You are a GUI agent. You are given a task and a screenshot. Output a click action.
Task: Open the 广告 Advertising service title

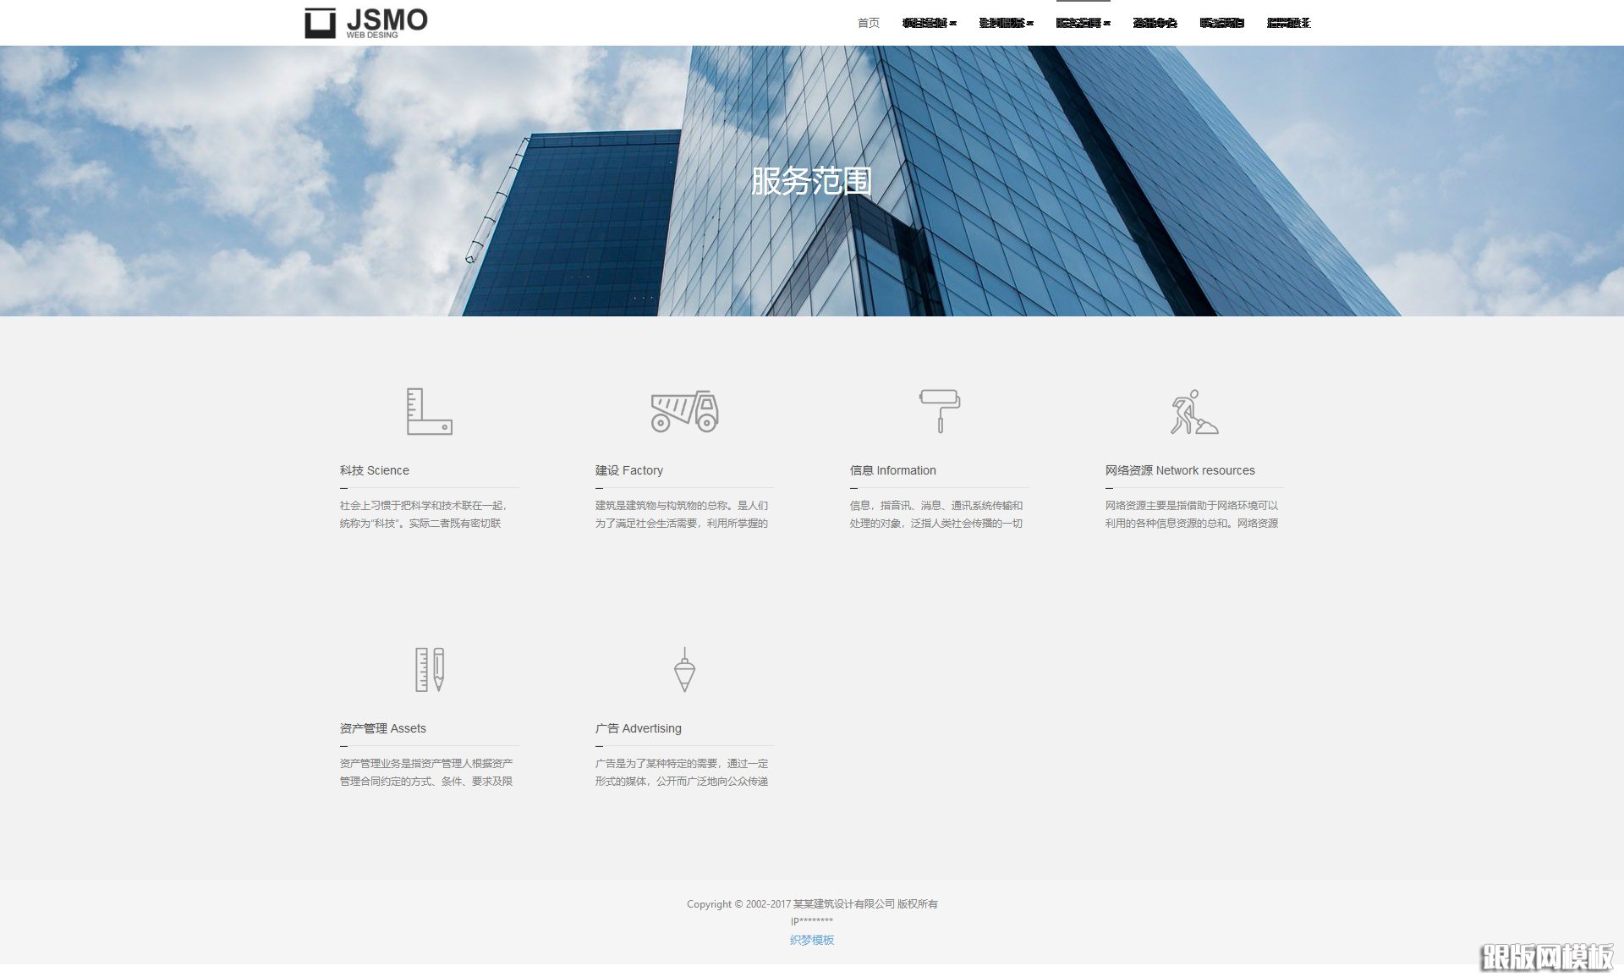pyautogui.click(x=639, y=728)
